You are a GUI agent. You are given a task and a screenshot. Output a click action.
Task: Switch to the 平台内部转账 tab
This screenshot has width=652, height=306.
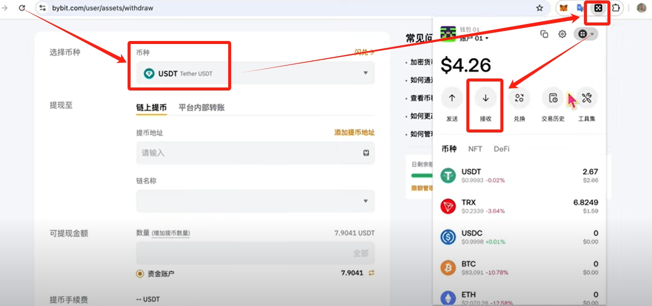pyautogui.click(x=202, y=107)
